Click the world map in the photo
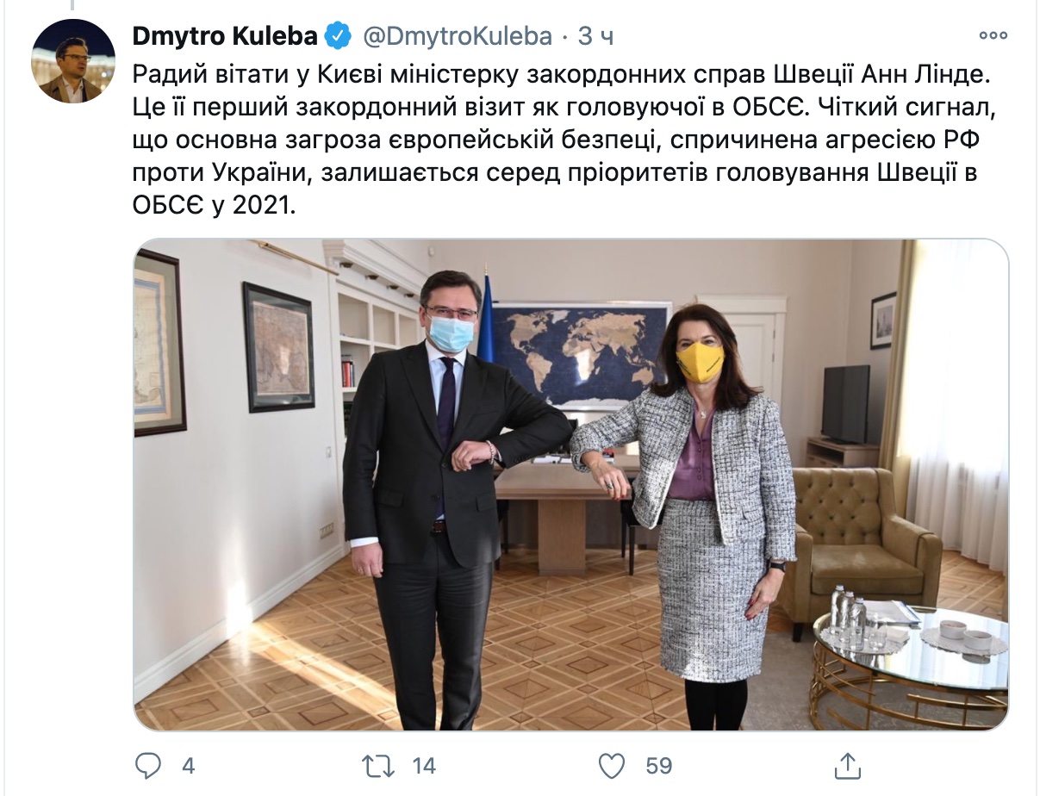 coord(582,353)
